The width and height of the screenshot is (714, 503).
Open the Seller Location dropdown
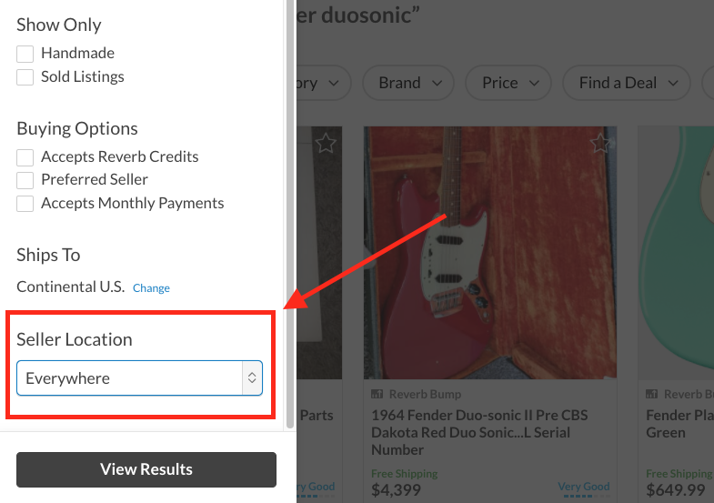click(x=139, y=378)
